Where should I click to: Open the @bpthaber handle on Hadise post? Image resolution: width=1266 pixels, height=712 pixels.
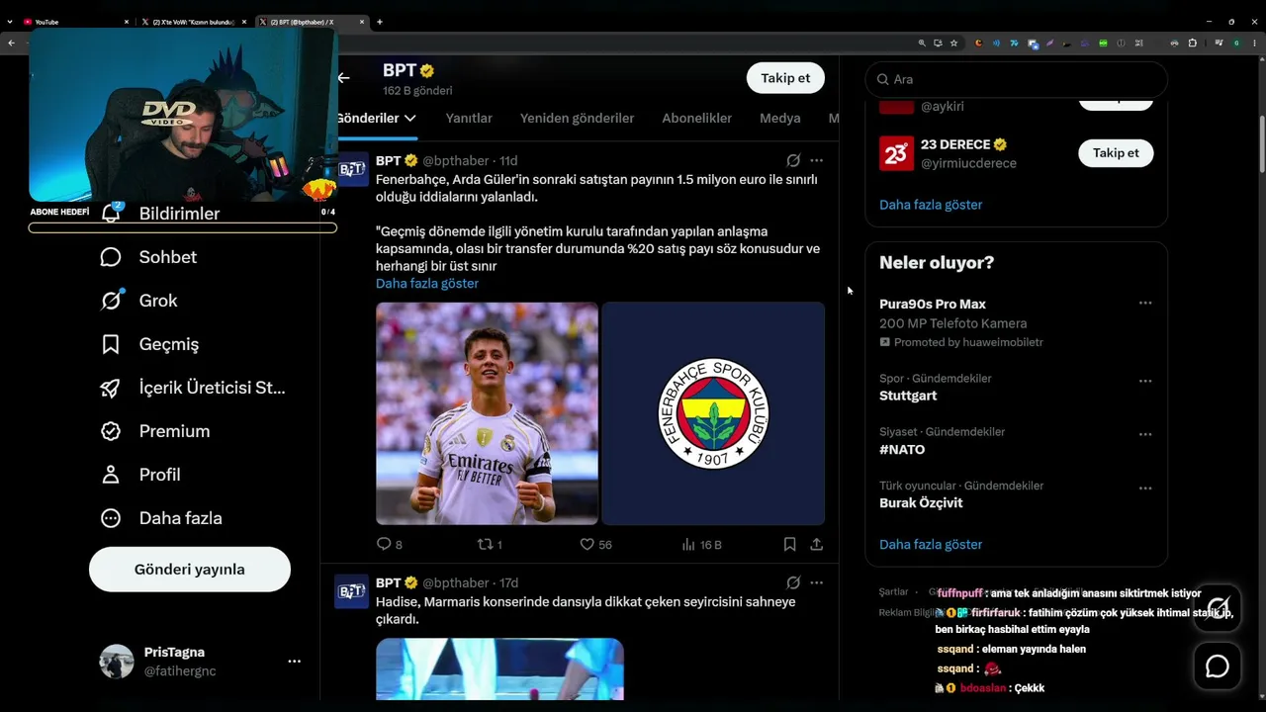456,582
